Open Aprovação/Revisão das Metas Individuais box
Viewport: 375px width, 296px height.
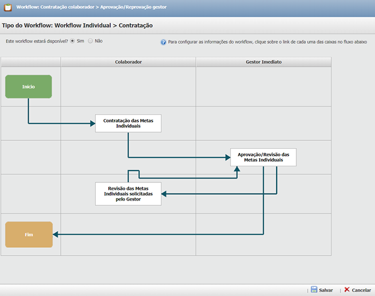pos(263,157)
